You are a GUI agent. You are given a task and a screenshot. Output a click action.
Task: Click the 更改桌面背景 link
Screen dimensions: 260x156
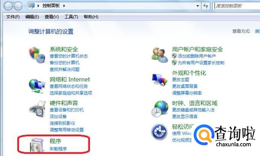click(x=185, y=86)
